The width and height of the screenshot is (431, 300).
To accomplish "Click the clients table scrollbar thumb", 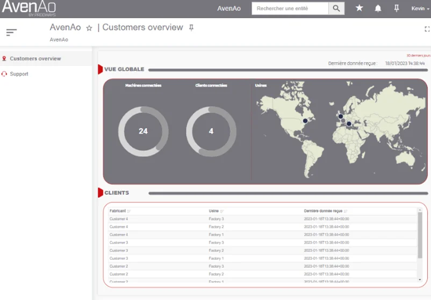I will pyautogui.click(x=420, y=235).
